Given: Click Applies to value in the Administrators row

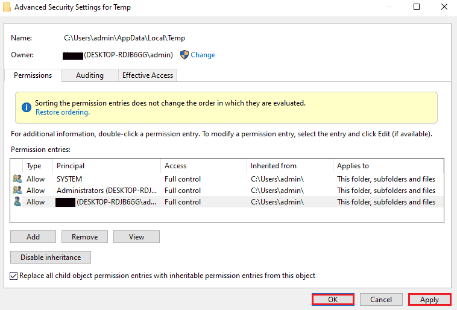Looking at the screenshot, I should [386, 191].
